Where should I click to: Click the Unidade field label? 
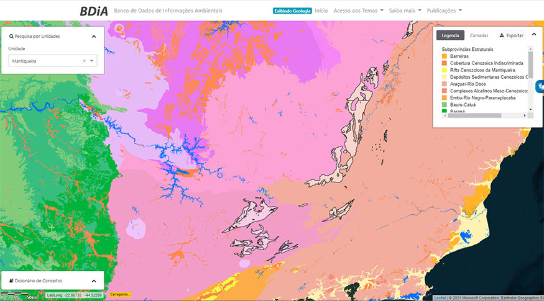[17, 49]
